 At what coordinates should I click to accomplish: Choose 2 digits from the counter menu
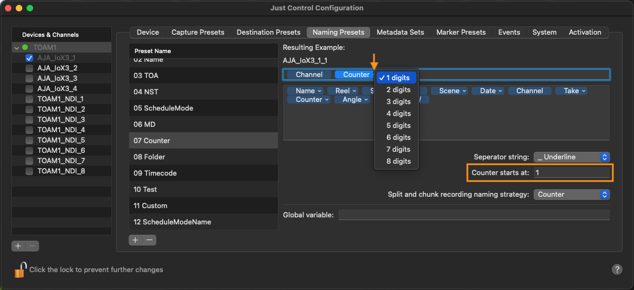tap(396, 89)
